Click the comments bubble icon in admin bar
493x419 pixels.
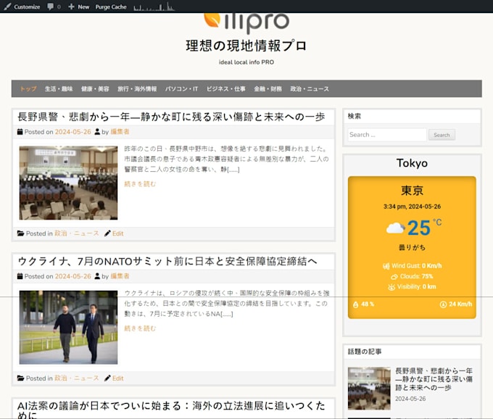click(x=50, y=7)
